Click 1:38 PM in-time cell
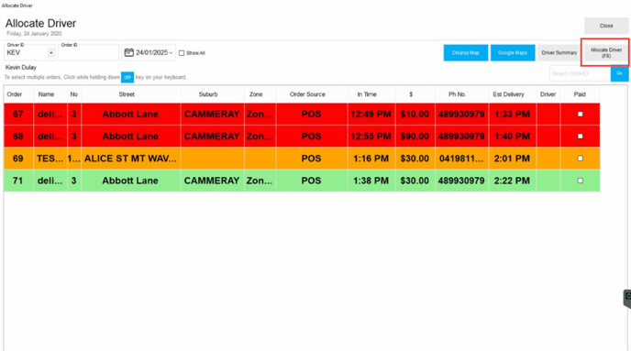Viewport: 631px width, 351px height. click(x=371, y=181)
